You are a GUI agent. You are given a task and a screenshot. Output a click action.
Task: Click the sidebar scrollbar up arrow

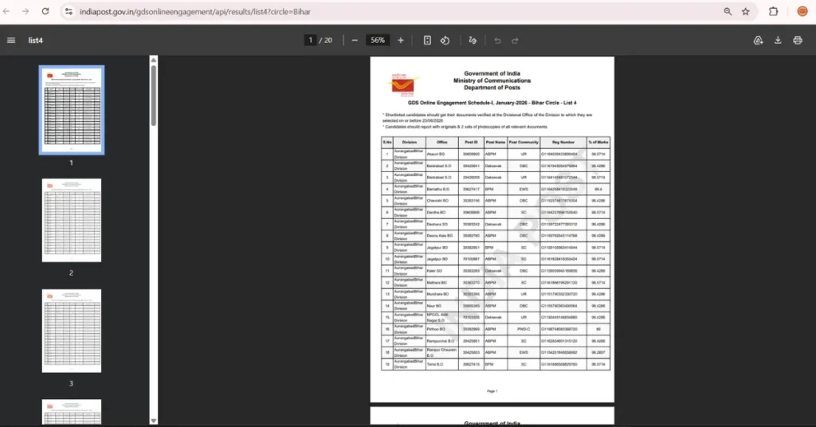[154, 61]
